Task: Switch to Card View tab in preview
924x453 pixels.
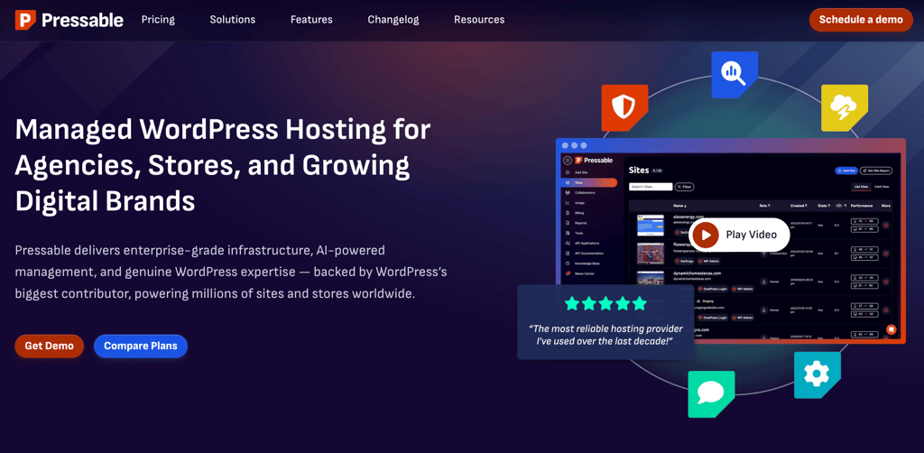Action: (882, 187)
